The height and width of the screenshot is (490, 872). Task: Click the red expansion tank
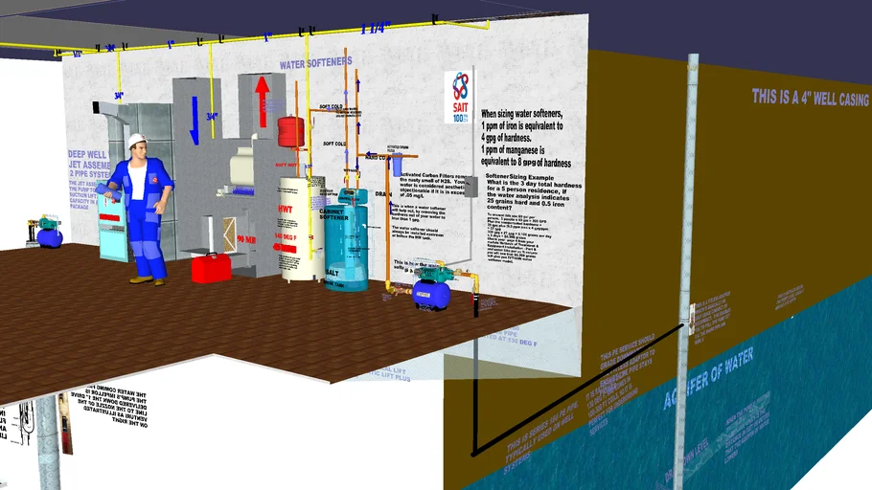pos(291,131)
